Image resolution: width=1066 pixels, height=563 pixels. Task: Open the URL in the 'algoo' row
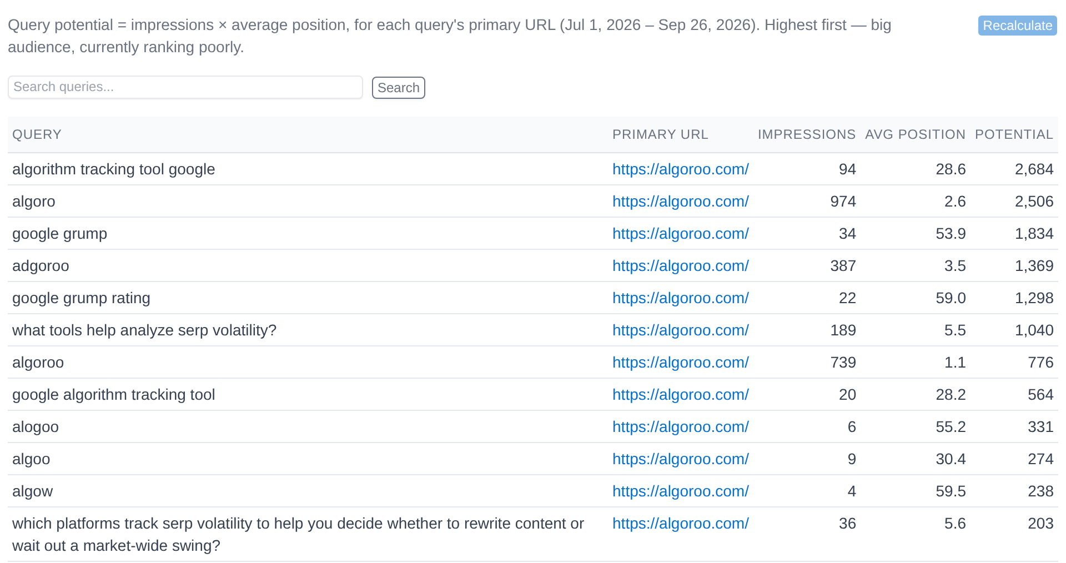[x=680, y=459]
